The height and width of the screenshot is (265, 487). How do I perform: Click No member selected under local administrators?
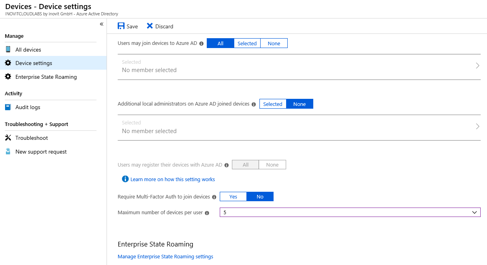coord(149,131)
